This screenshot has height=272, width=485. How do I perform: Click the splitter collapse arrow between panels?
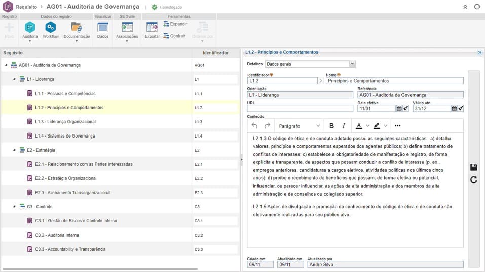tap(241, 160)
